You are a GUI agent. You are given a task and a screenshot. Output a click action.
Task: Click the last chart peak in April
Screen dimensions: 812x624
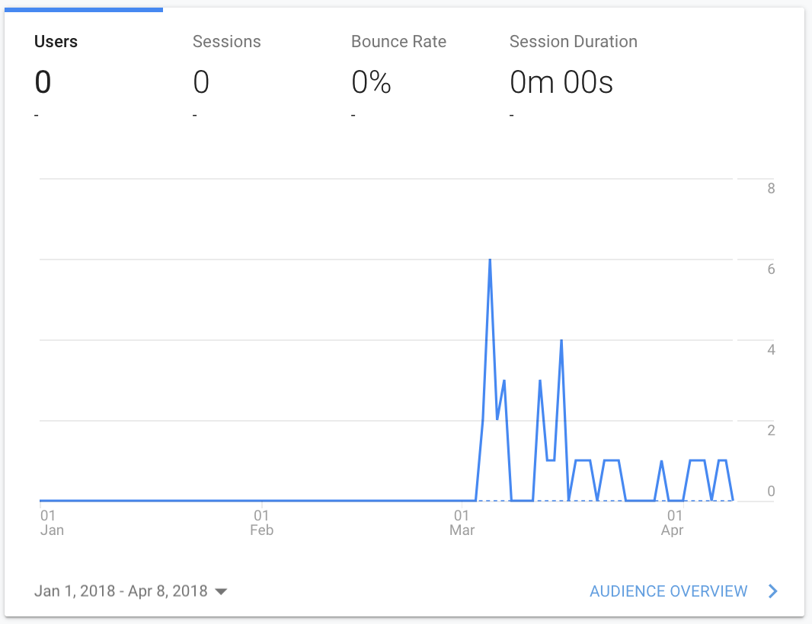click(x=722, y=460)
